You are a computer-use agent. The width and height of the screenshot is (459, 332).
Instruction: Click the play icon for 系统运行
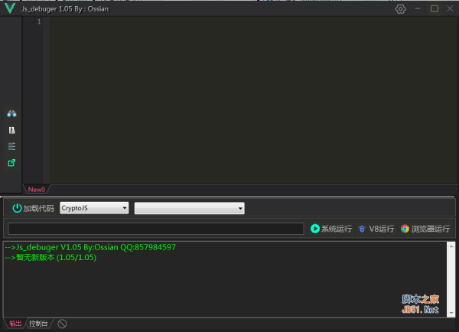click(x=315, y=229)
